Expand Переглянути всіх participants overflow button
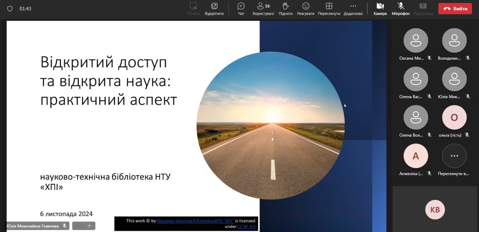The image size is (479, 232). point(454,156)
